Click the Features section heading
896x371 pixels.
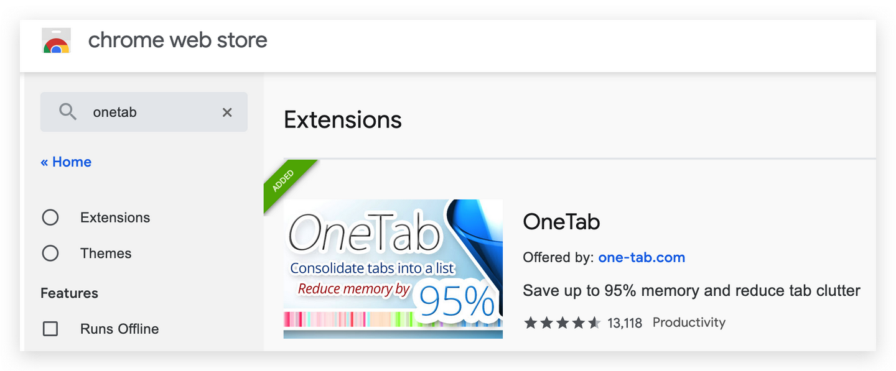click(69, 293)
